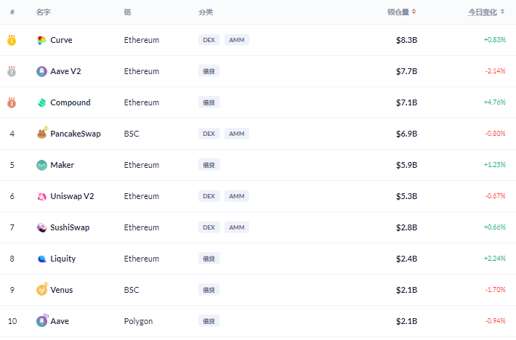The image size is (516, 340).
Task: Click the 分类 column header
Action: 206,12
